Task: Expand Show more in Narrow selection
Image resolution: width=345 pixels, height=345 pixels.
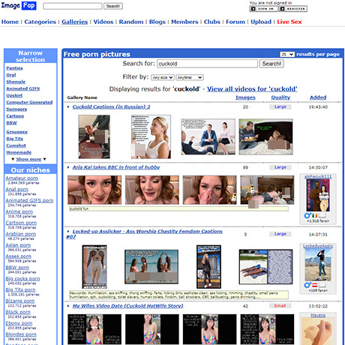Action: [x=28, y=159]
